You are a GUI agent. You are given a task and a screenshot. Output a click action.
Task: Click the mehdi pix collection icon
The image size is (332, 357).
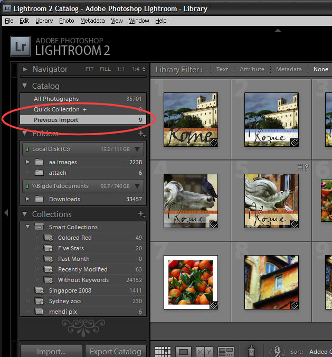point(39,312)
